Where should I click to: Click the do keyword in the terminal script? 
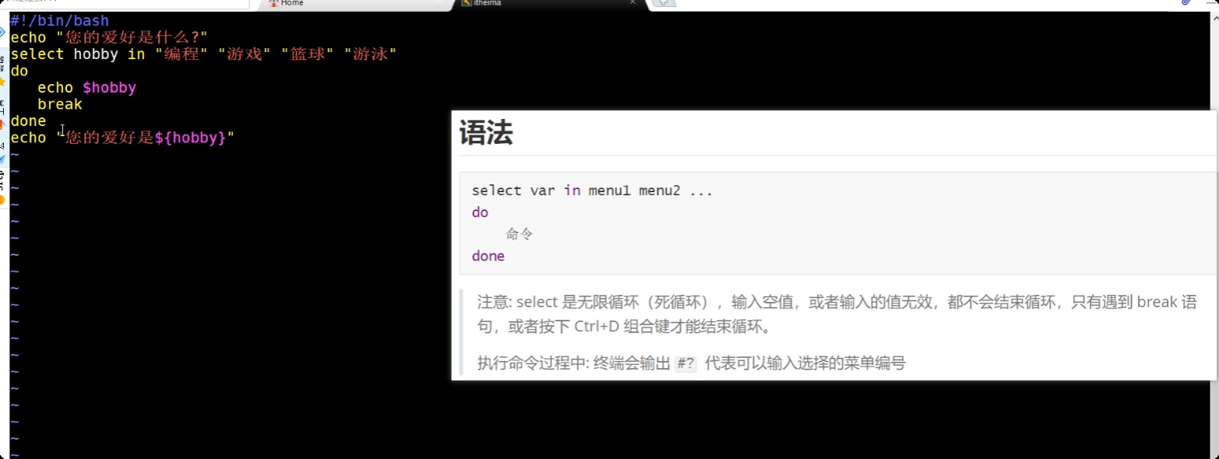(x=19, y=71)
